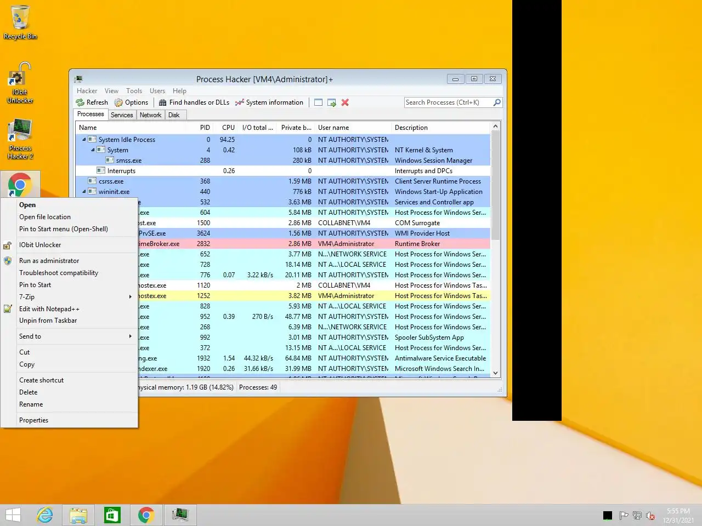This screenshot has height=526, width=702.
Task: Click the search magnifier icon
Action: [497, 102]
